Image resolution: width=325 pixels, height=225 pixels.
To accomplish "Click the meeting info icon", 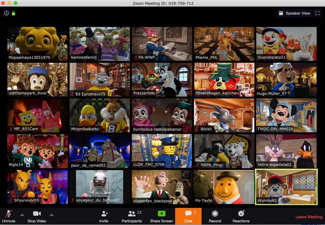I will click(6, 13).
